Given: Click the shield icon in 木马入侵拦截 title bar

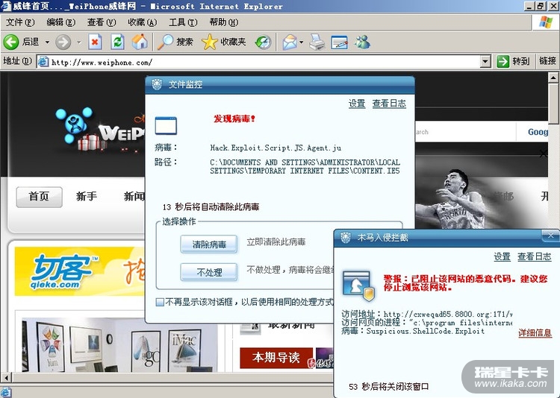Looking at the screenshot, I should coord(346,238).
